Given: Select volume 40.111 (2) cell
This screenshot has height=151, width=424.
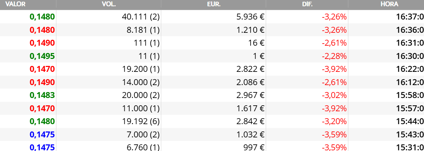Looking at the screenshot, I should click(x=141, y=17).
